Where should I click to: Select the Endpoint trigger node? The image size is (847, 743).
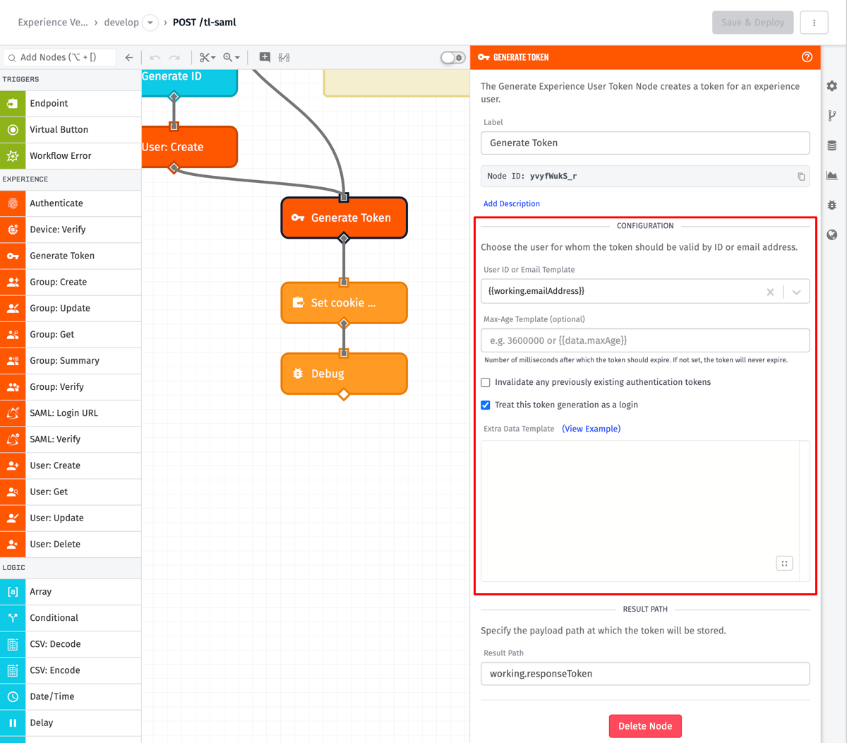point(71,103)
